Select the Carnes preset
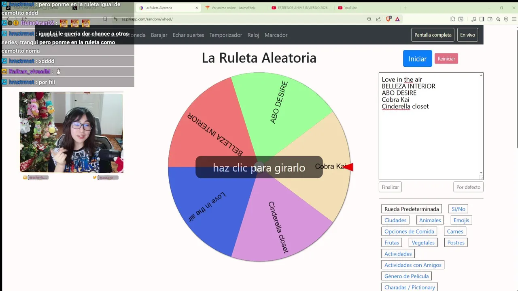 coord(455,232)
